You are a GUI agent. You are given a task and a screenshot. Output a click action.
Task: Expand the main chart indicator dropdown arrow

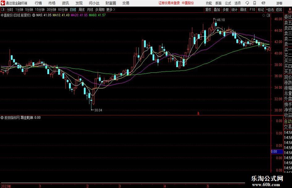pyautogui.click(x=34, y=15)
